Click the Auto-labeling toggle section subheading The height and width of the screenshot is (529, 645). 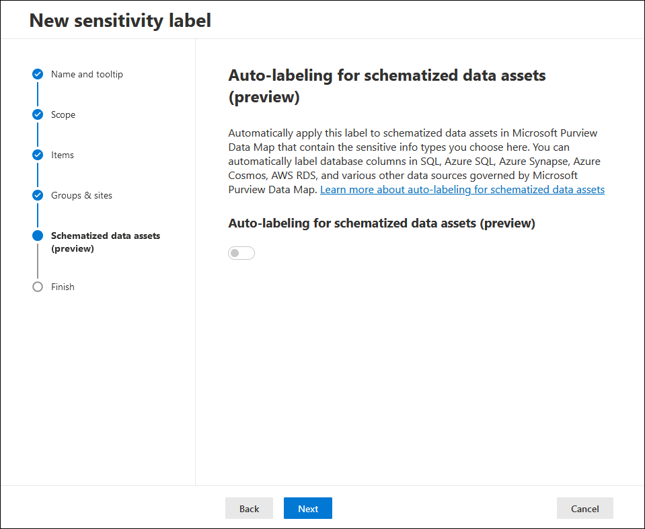coord(381,223)
